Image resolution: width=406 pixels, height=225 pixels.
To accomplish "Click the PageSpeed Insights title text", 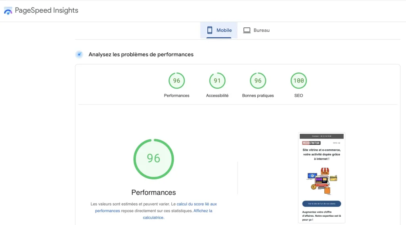I will pos(46,10).
